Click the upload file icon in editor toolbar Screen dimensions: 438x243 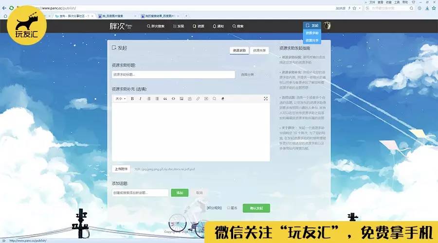[190, 99]
